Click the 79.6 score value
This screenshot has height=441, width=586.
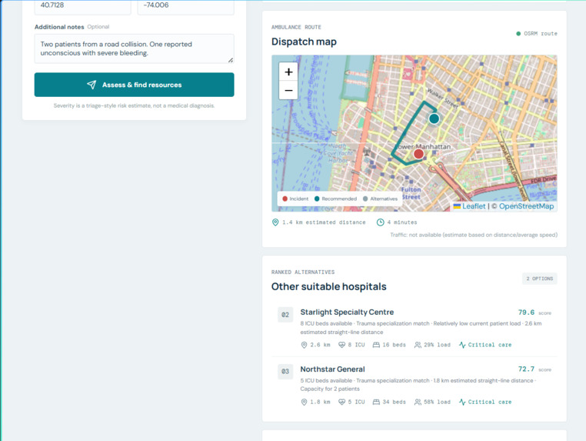(526, 312)
